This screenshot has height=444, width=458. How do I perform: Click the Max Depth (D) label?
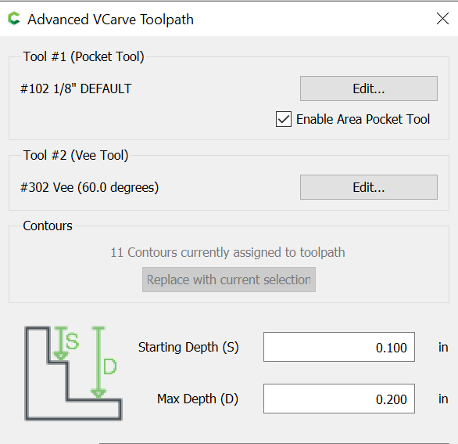[198, 399]
